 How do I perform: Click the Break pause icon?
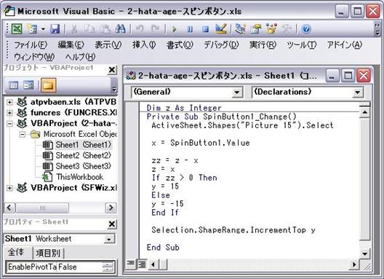(x=190, y=29)
